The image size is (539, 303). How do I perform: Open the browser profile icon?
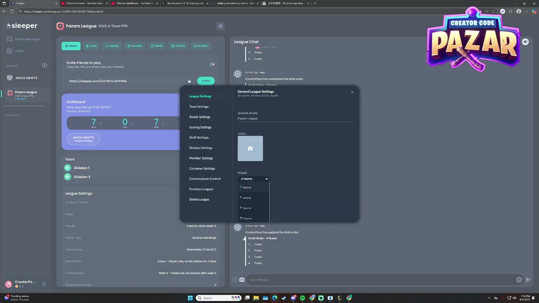(519, 11)
